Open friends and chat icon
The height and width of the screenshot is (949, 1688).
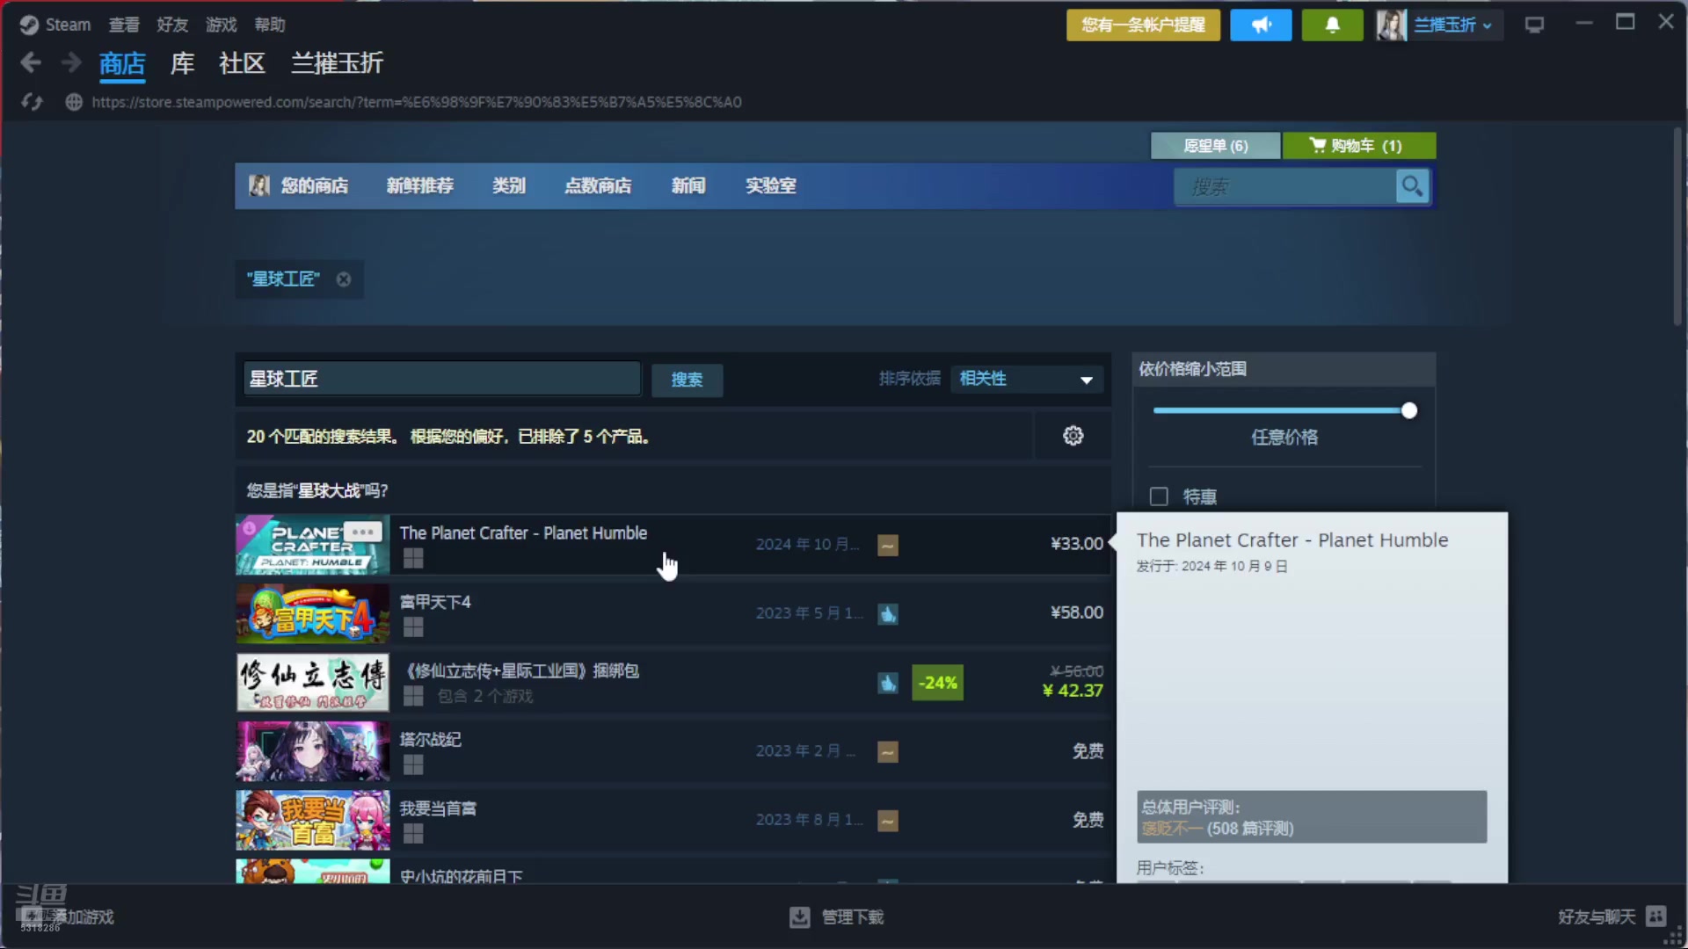click(1656, 916)
